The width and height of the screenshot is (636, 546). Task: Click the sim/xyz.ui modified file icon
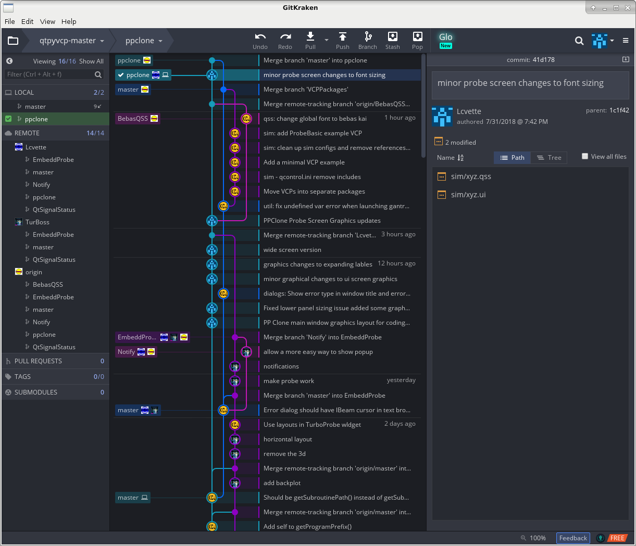442,195
